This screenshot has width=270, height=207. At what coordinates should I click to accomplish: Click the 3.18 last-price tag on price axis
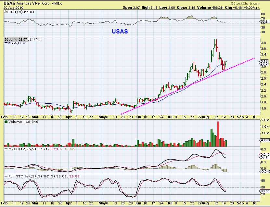click(x=264, y=61)
